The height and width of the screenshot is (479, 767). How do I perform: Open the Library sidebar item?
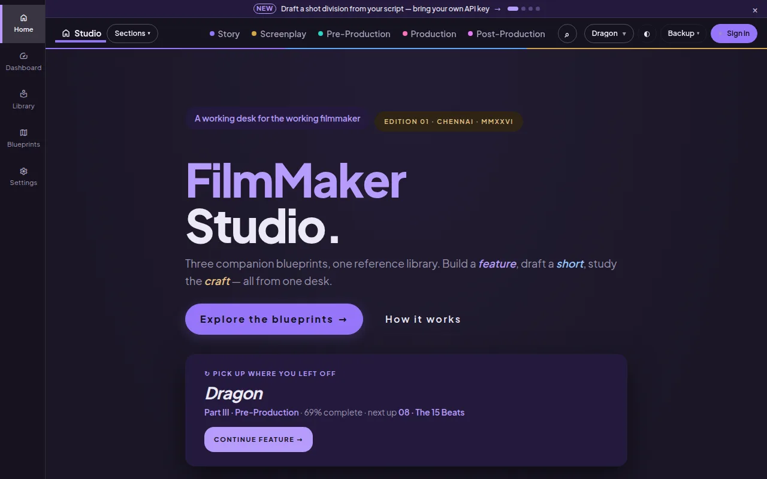point(23,100)
